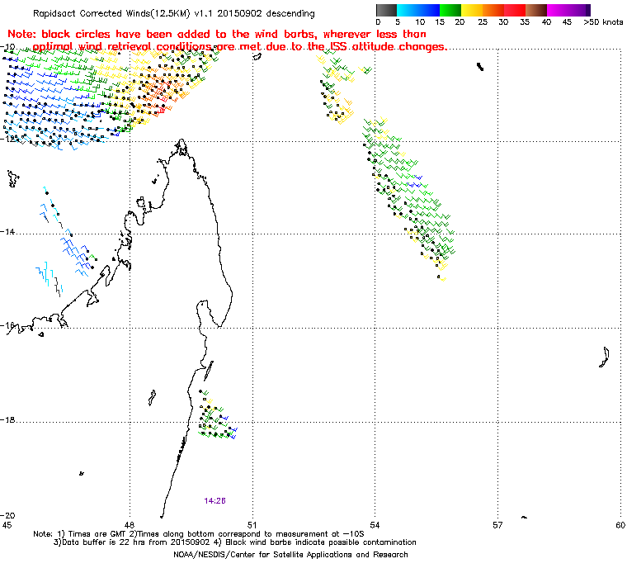Click the '25' tick label under color bar

pos(483,22)
